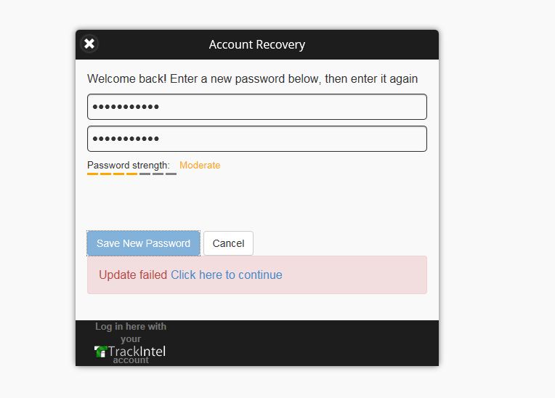The width and height of the screenshot is (555, 398).
Task: Click the first gray strength meter segment
Action: (x=145, y=174)
